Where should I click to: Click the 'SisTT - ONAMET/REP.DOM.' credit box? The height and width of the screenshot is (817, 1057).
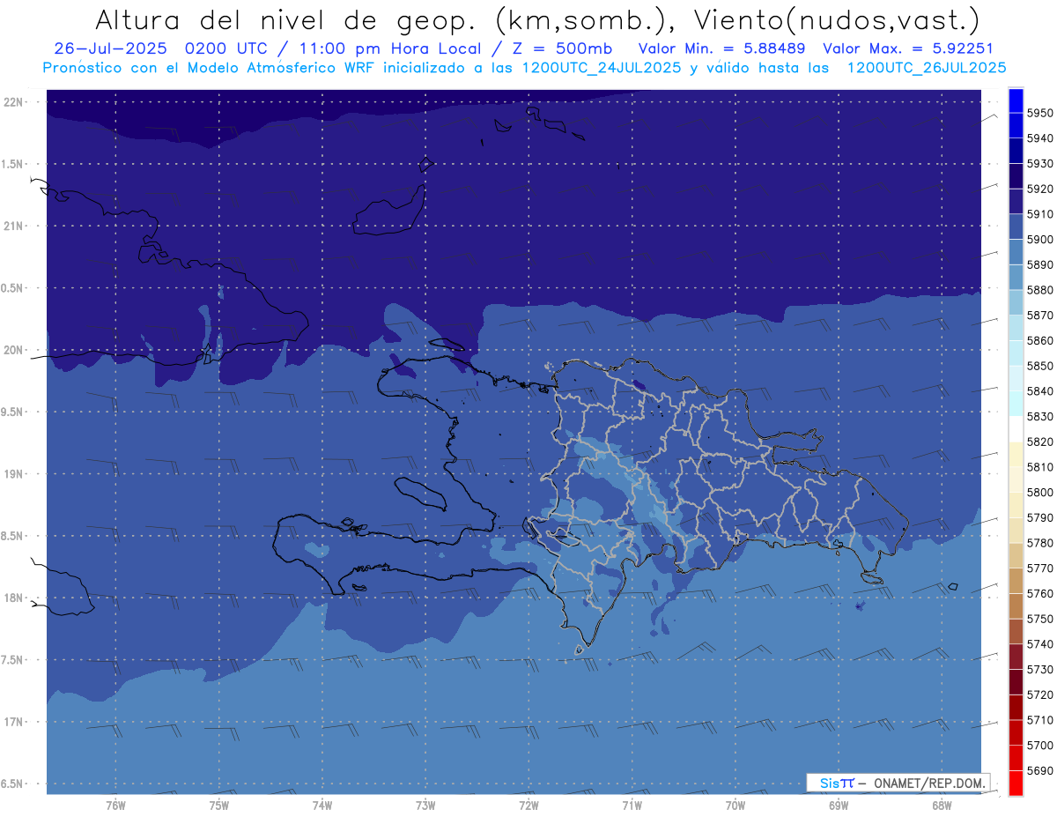pyautogui.click(x=898, y=783)
